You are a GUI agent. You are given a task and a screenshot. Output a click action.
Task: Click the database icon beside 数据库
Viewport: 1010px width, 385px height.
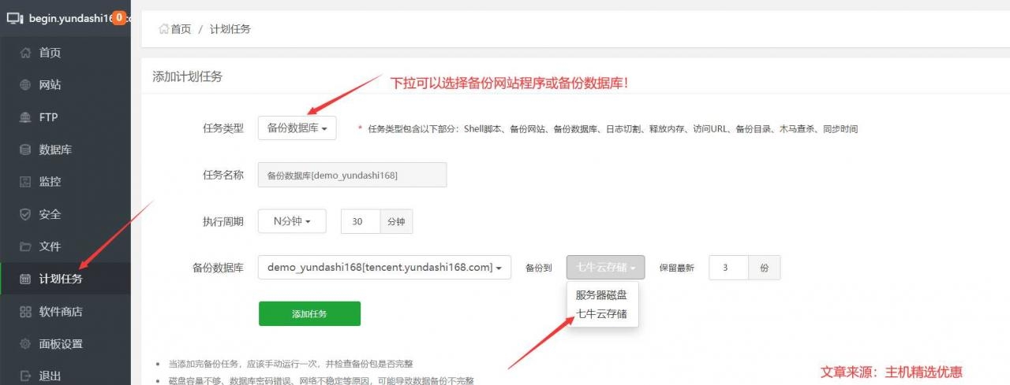pos(25,150)
